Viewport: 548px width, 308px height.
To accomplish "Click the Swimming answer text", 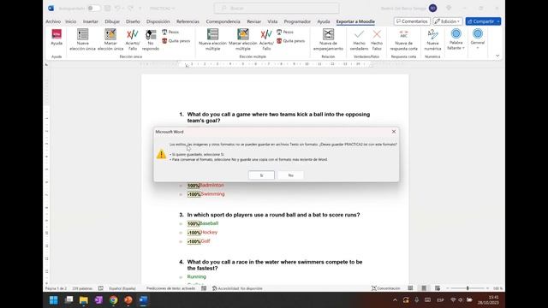I will point(213,194).
